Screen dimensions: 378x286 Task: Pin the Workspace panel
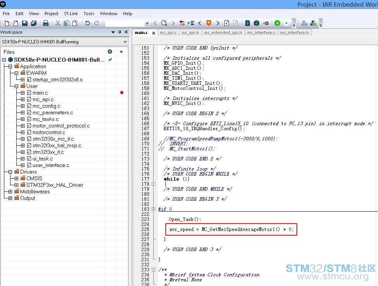[120, 32]
